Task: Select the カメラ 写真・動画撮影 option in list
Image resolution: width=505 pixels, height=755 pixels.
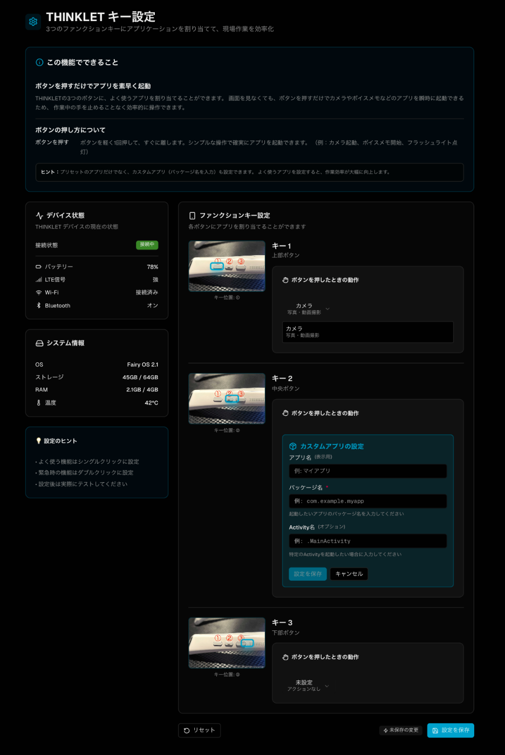Action: pyautogui.click(x=367, y=332)
